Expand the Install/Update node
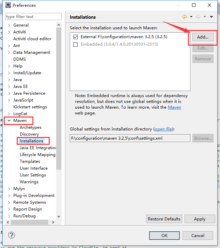The image size is (220, 248). [x=9, y=73]
